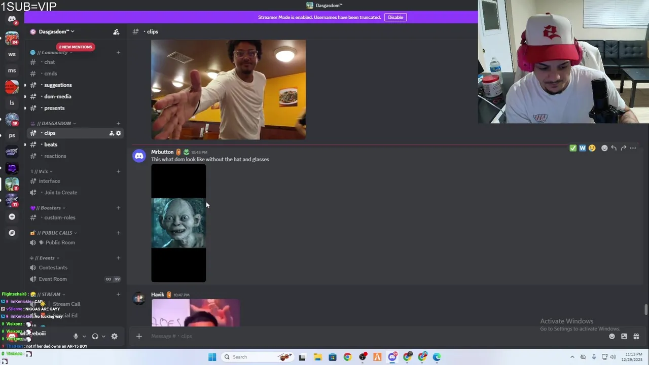Click Create Invite icon beside Dasgasdom server name
This screenshot has width=649, height=365.
(x=116, y=32)
